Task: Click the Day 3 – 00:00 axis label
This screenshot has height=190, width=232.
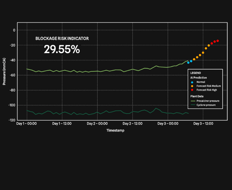Action: coord(168,123)
